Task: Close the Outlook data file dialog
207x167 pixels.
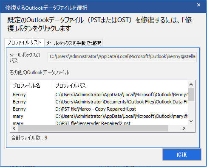Action: pos(198,5)
